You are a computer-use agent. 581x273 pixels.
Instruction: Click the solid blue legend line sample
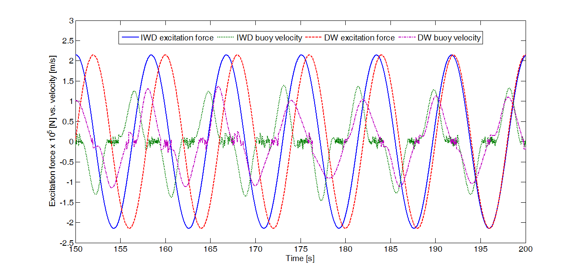click(130, 38)
